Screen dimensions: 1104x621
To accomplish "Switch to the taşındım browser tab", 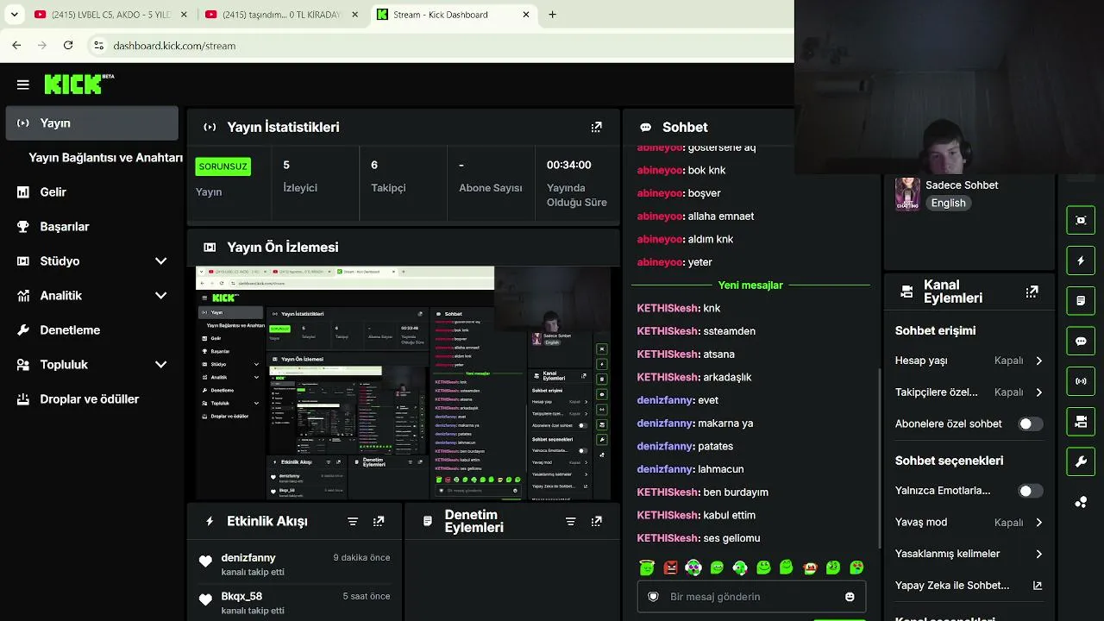I will coord(281,15).
